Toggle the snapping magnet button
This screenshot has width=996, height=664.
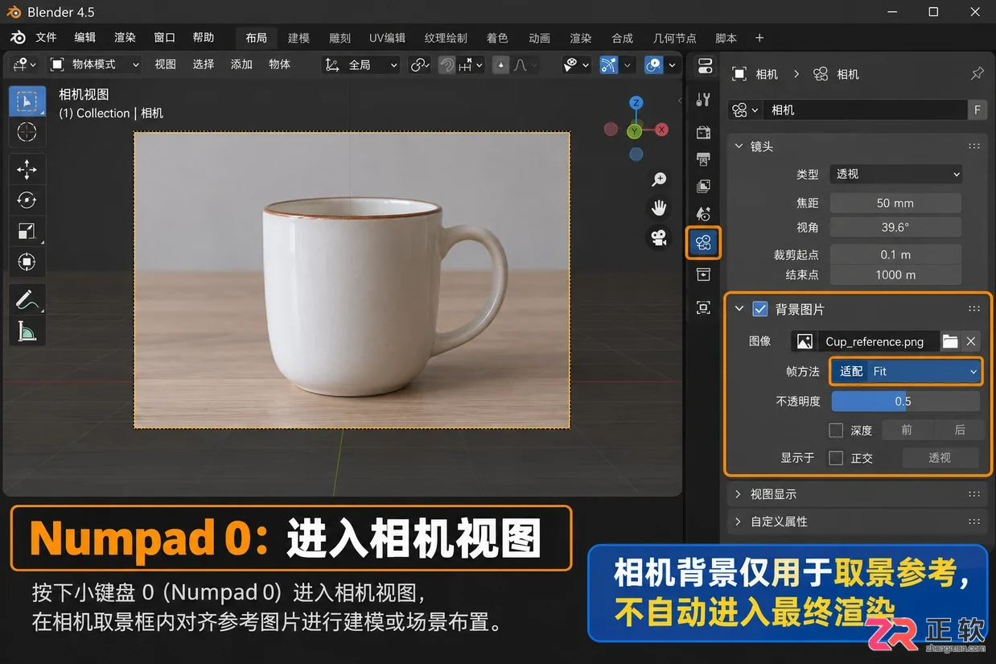[x=447, y=64]
